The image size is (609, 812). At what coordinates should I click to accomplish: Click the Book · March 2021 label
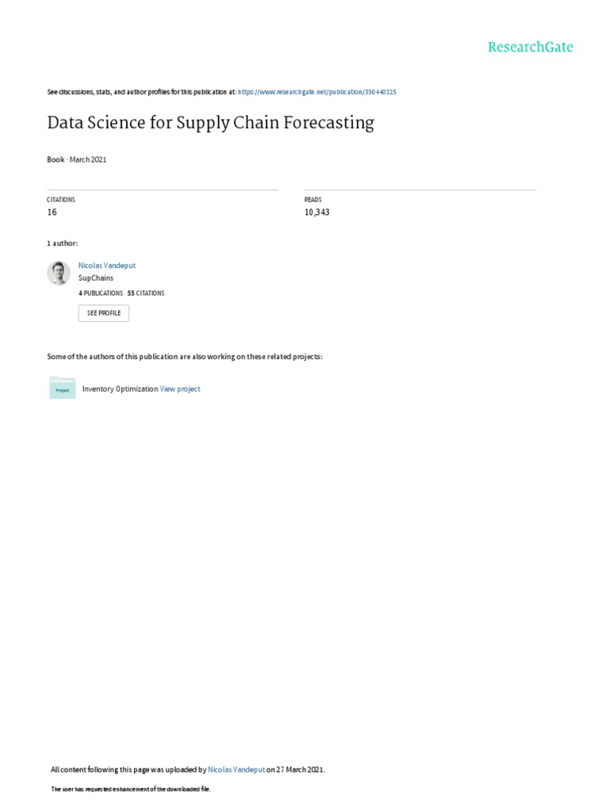click(x=77, y=159)
